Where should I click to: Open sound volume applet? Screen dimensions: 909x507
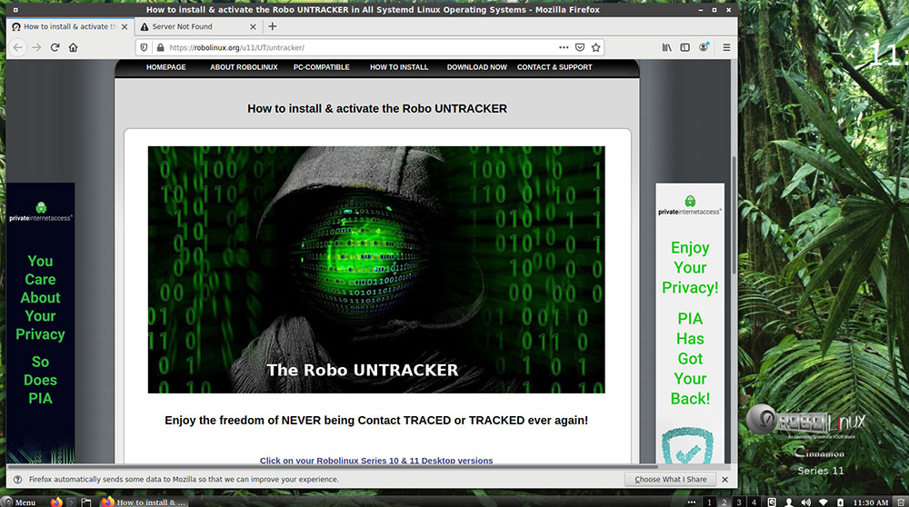(806, 502)
